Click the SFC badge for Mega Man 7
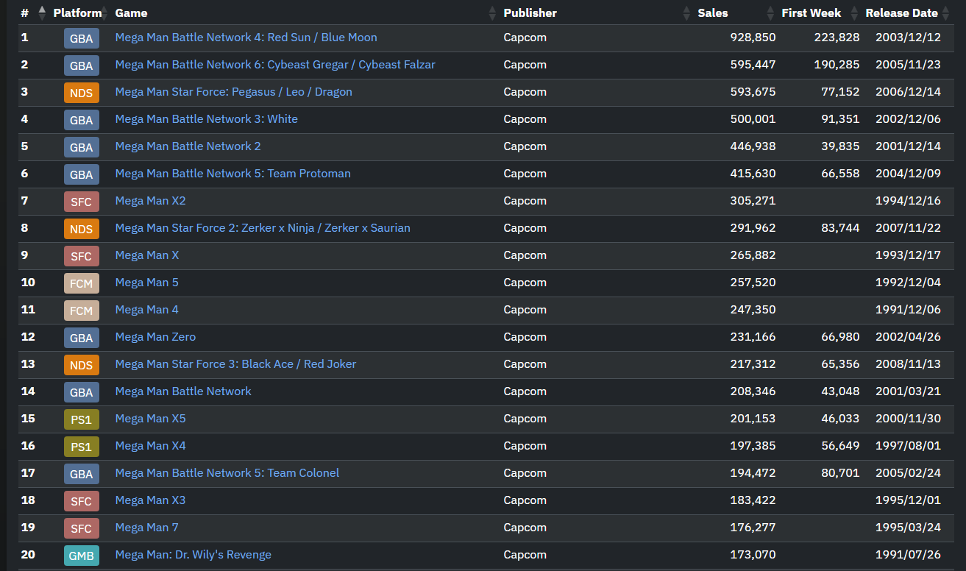 (82, 528)
